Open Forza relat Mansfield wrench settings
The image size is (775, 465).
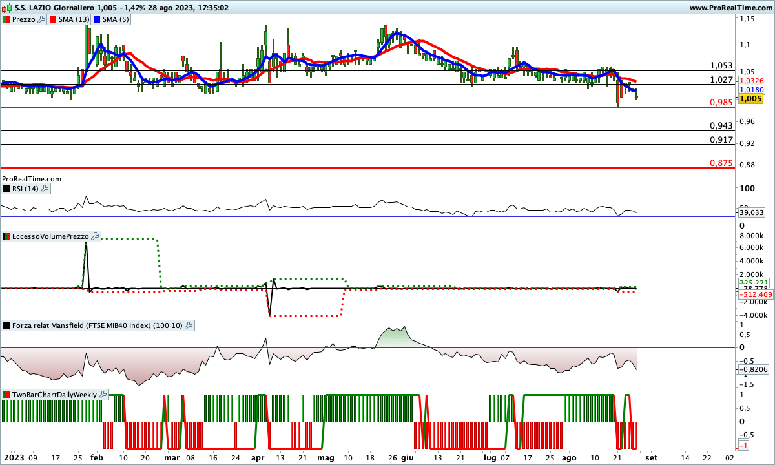(x=189, y=326)
